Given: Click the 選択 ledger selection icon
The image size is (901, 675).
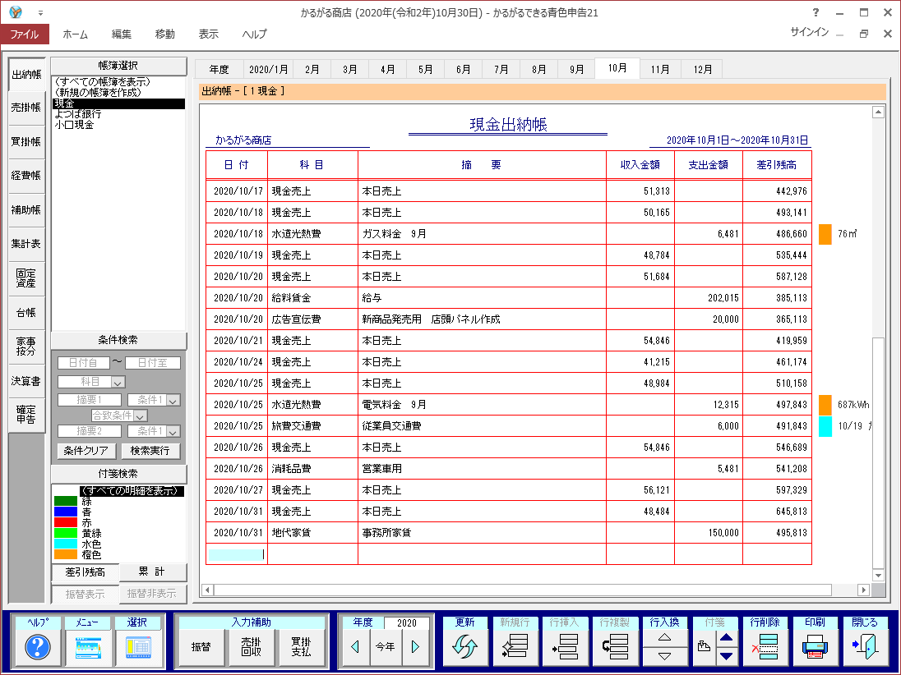Looking at the screenshot, I should tap(137, 647).
